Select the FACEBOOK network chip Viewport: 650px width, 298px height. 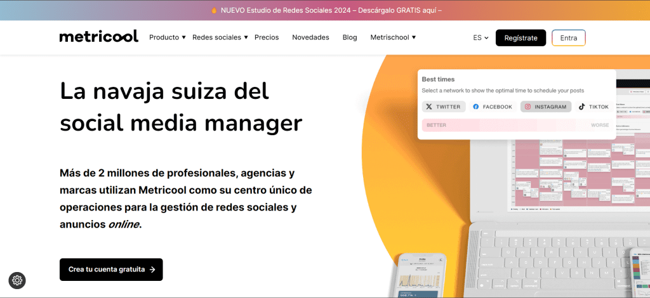pyautogui.click(x=493, y=107)
